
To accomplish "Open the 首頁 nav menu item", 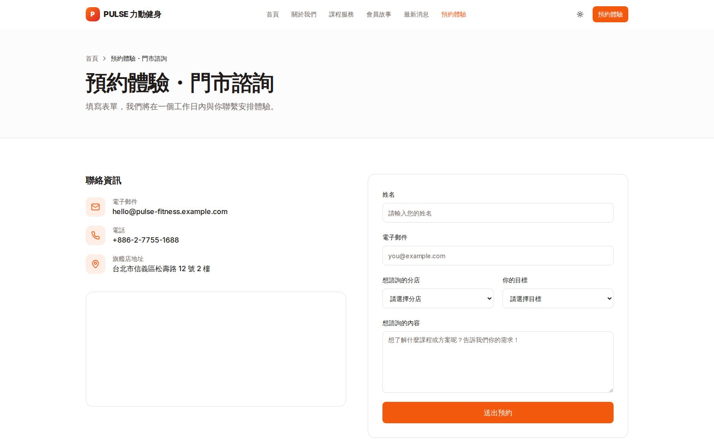I will (273, 14).
